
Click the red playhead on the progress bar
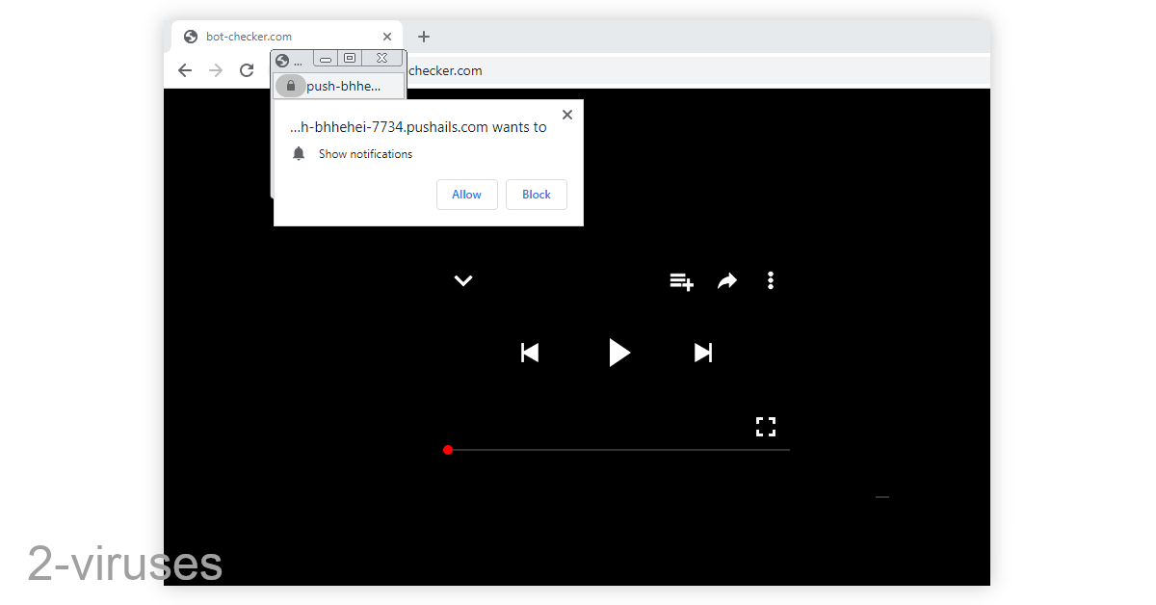(447, 449)
